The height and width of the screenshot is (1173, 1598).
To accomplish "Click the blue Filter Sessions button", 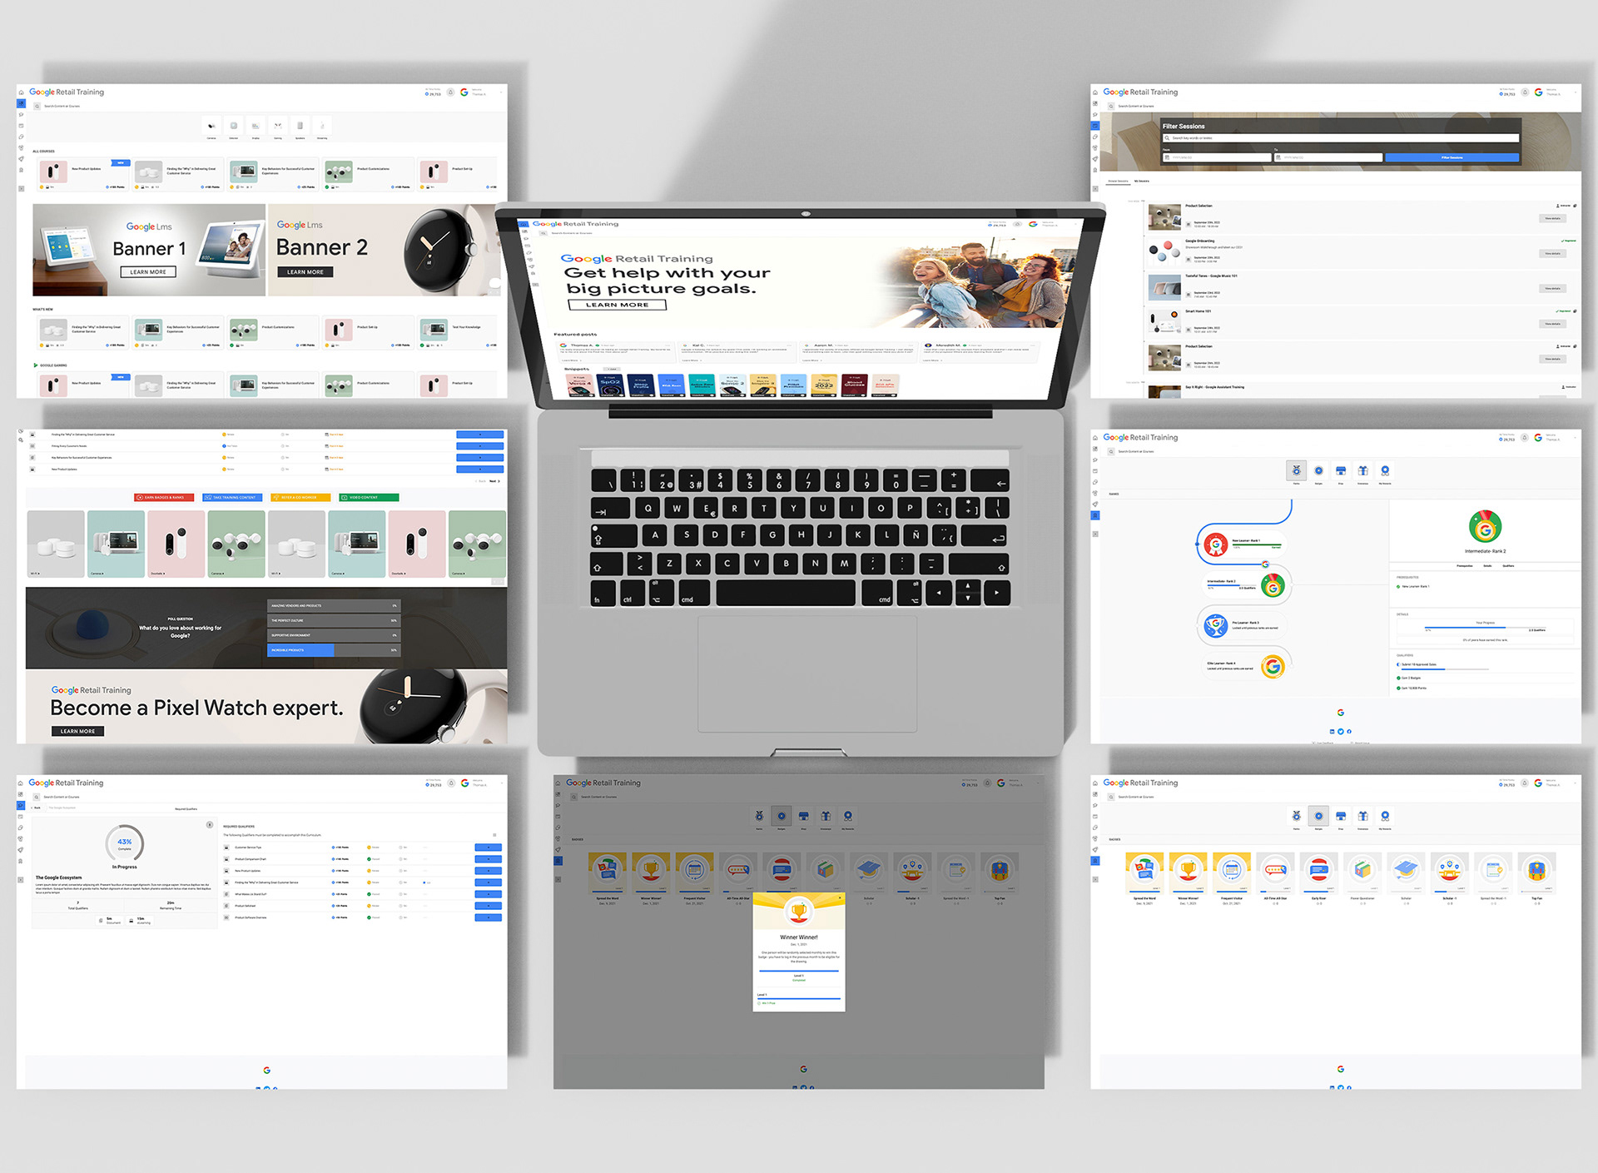I will coord(1452,157).
